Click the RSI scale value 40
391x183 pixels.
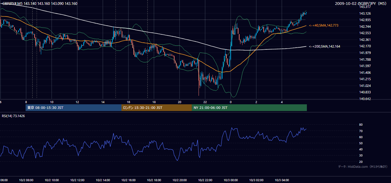[361, 149]
